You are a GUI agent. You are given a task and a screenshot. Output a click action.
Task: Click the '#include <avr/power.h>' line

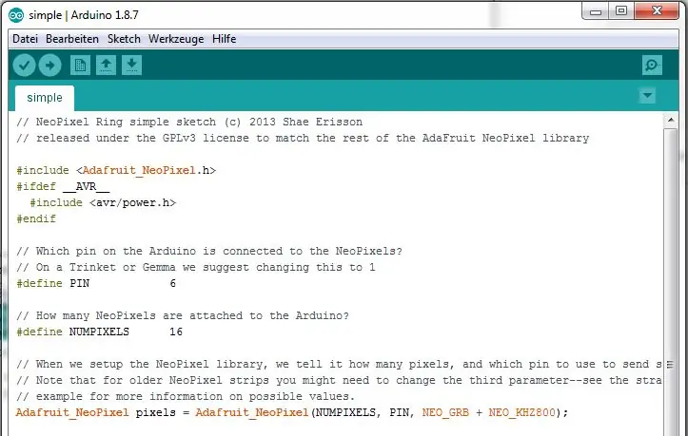pos(103,203)
